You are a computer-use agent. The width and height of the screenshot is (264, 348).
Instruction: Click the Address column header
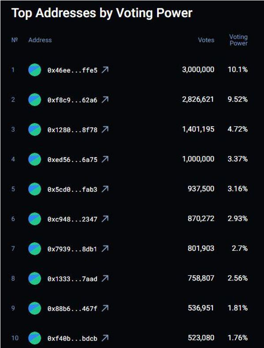40,40
